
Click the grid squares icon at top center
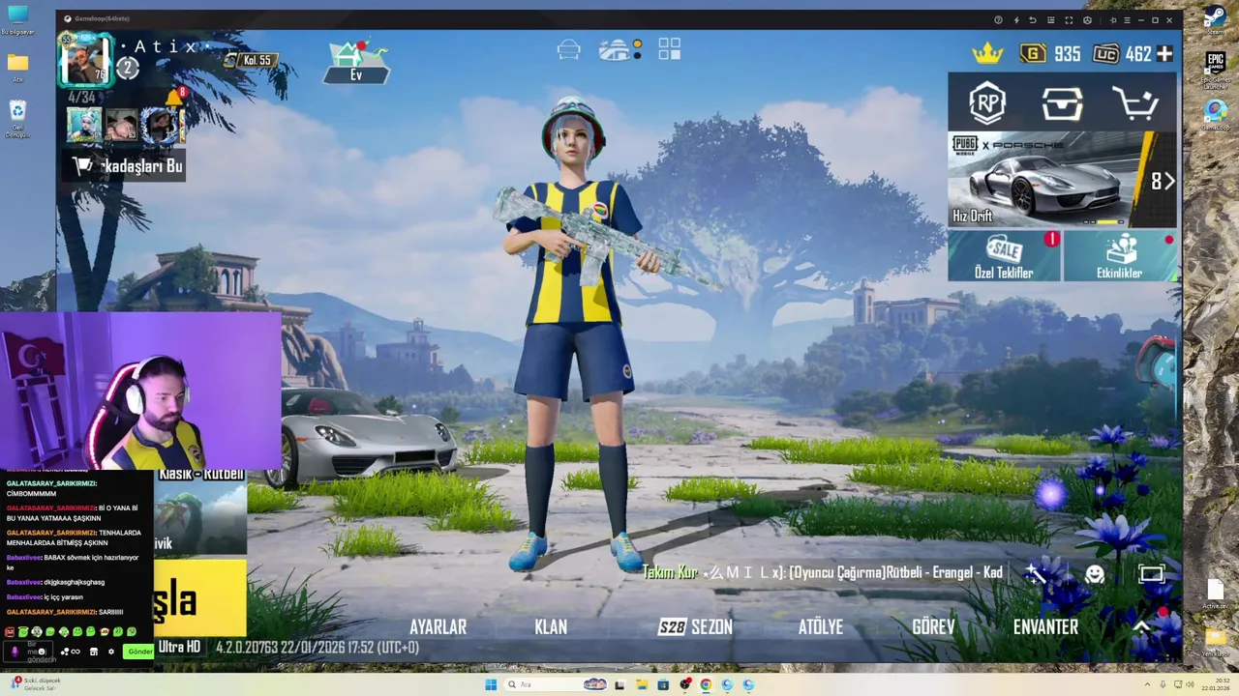coord(669,48)
